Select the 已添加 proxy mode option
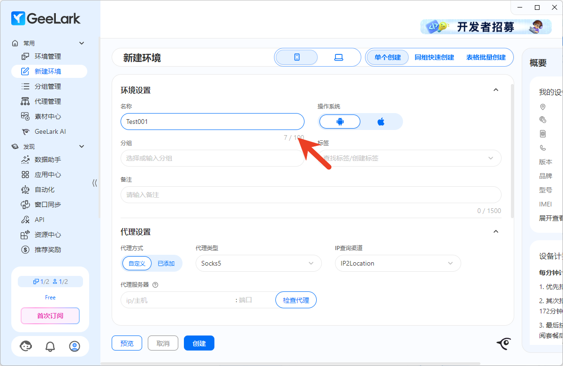 [166, 263]
